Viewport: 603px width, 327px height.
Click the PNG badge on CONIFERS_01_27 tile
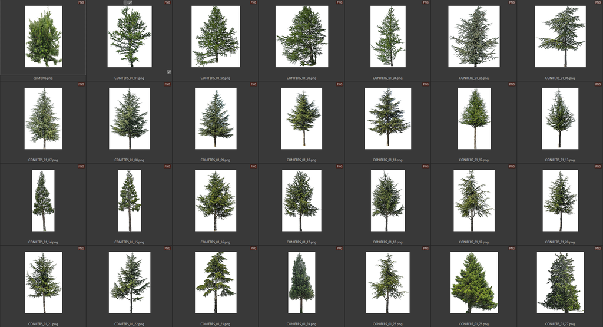(x=598, y=249)
